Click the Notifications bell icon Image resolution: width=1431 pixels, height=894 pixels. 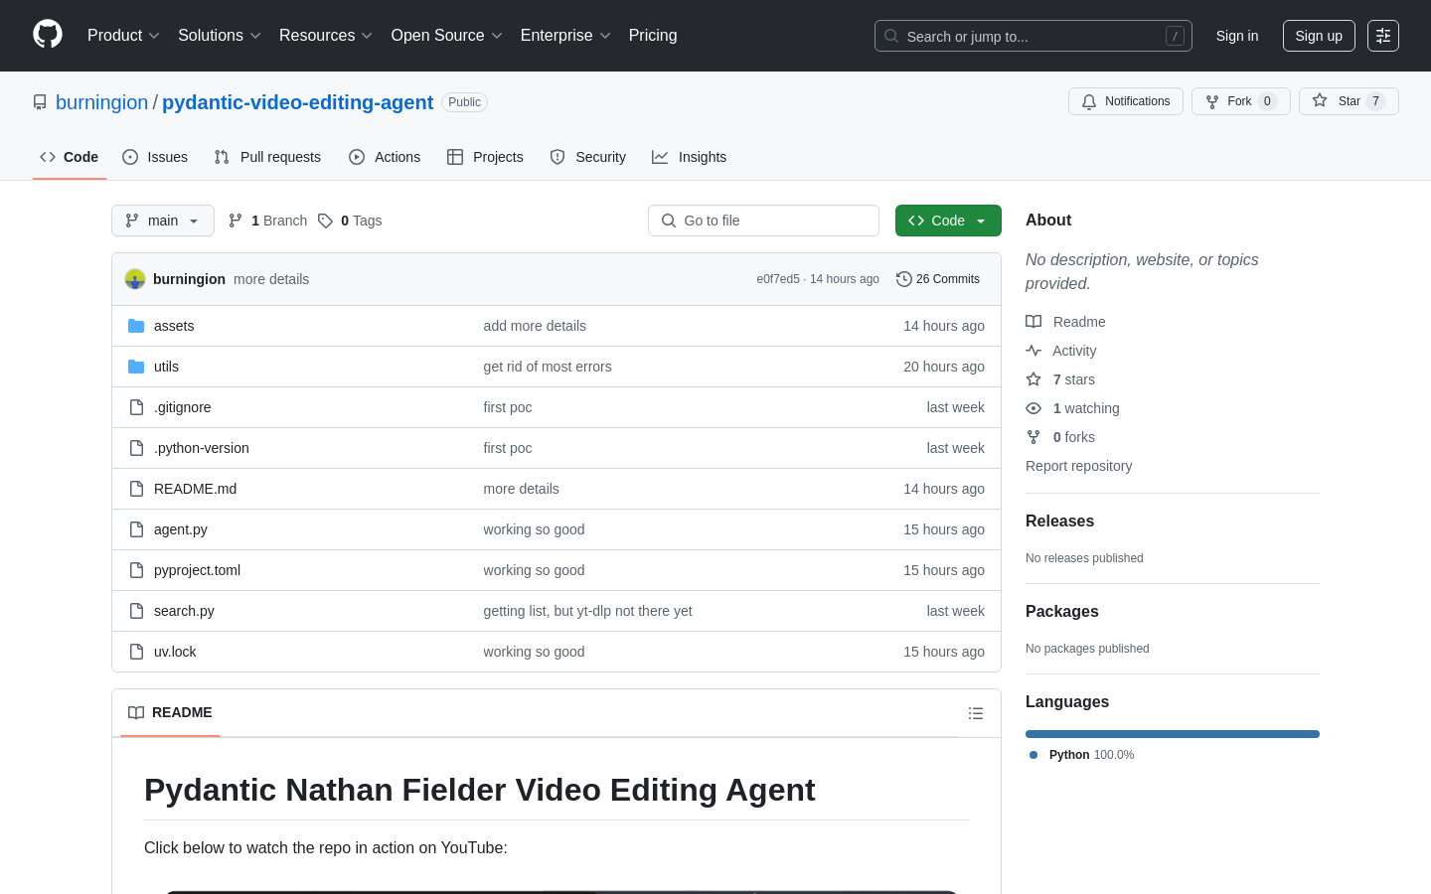click(x=1089, y=101)
